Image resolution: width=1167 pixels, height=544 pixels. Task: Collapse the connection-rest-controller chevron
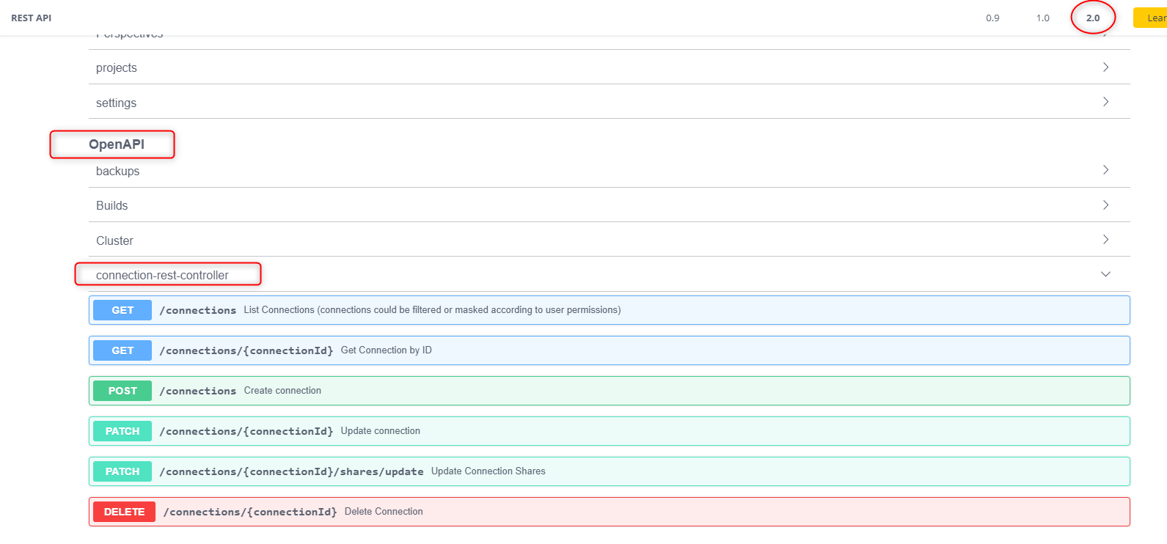click(x=1105, y=274)
